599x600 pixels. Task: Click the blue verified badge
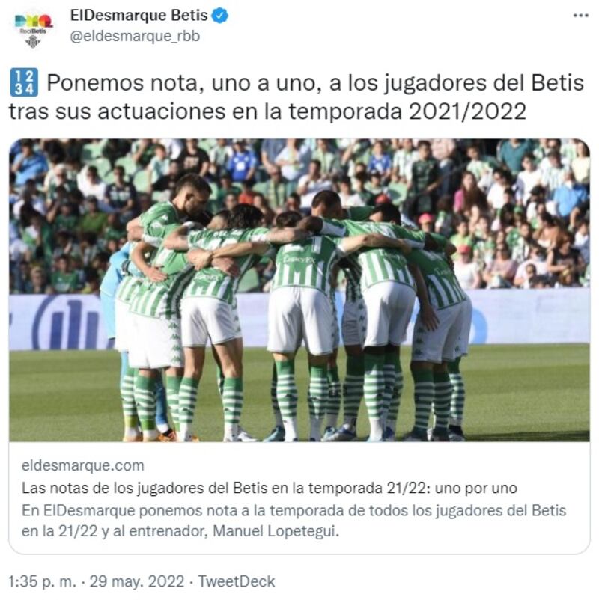coord(220,16)
